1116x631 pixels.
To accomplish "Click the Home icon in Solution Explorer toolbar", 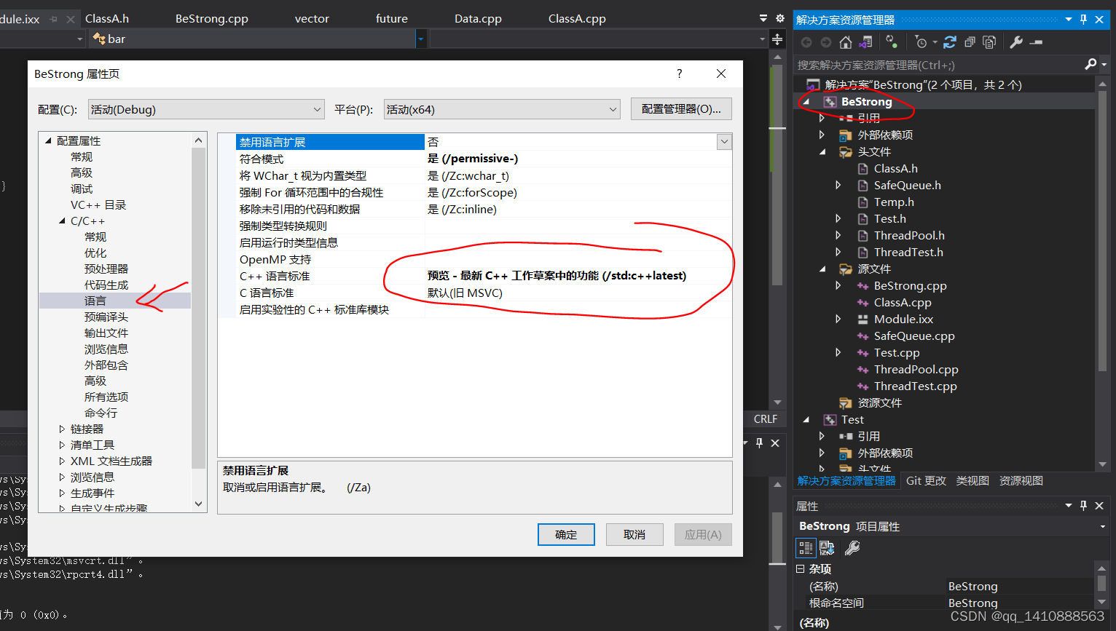I will (845, 41).
